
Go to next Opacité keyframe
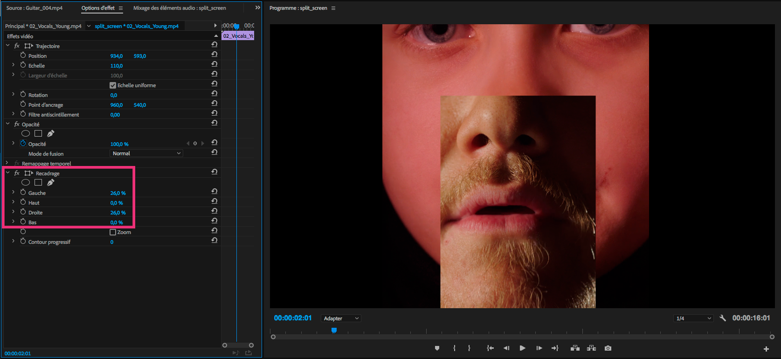coord(203,144)
